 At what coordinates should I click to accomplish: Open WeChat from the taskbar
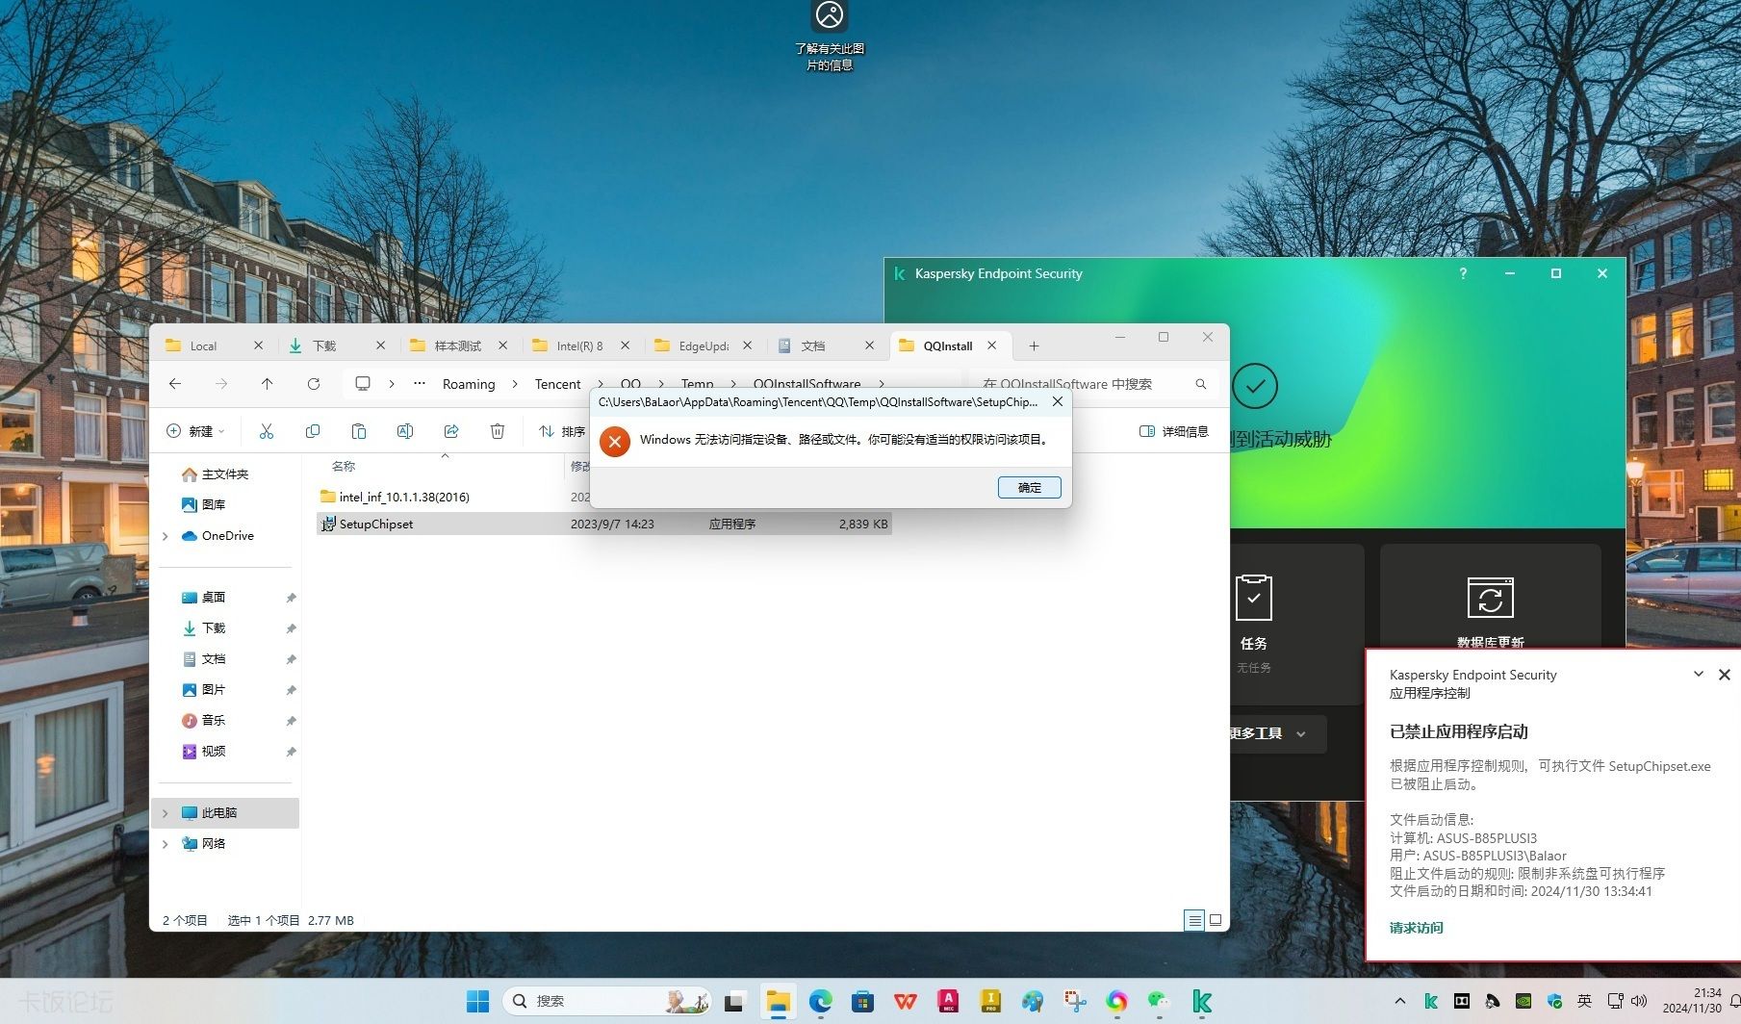point(1159,1001)
